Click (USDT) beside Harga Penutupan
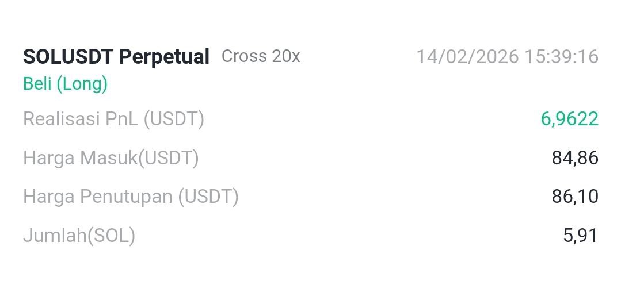This screenshot has width=621, height=300. pos(208,197)
